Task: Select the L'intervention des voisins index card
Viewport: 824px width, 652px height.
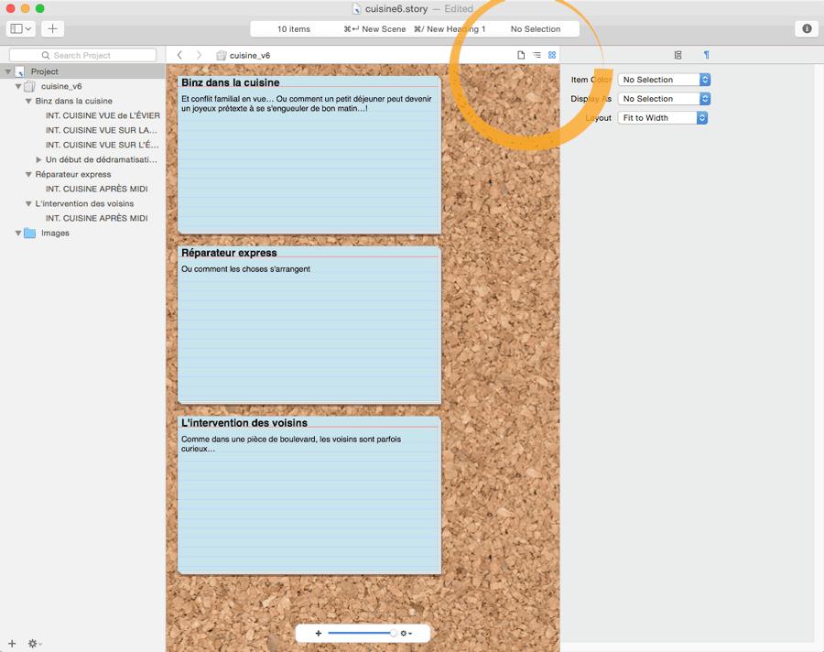Action: coord(309,495)
